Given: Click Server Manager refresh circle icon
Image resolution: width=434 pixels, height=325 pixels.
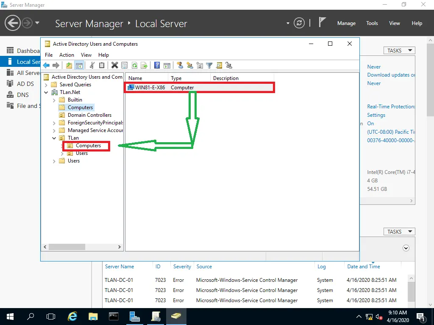Looking at the screenshot, I should tap(299, 23).
